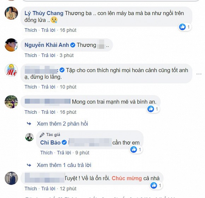Open Lý Thùy Chang's profile avatar
This screenshot has height=198, width=205.
point(11,13)
